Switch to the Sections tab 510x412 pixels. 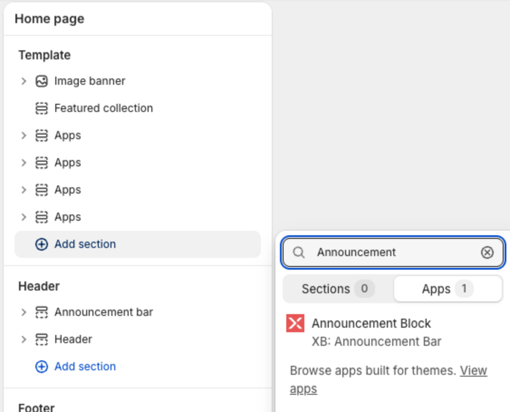tap(338, 289)
